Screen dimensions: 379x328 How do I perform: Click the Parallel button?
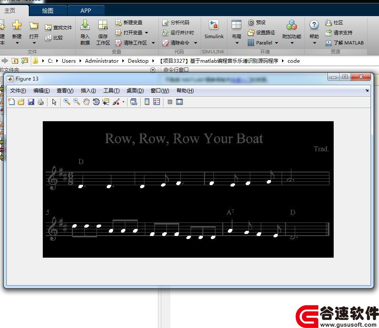(x=260, y=43)
